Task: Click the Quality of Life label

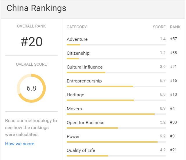Action: point(81,150)
